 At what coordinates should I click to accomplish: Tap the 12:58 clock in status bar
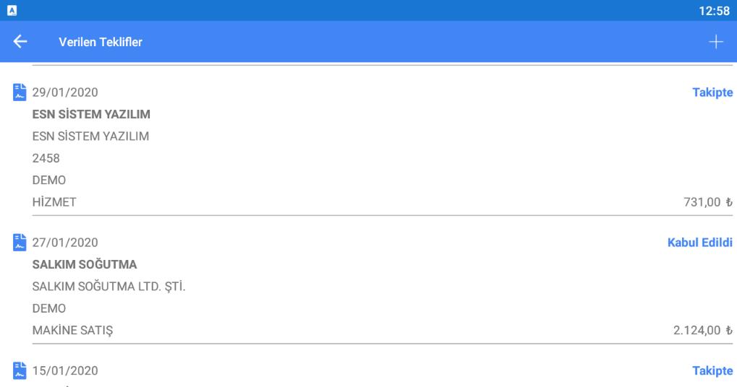[714, 10]
